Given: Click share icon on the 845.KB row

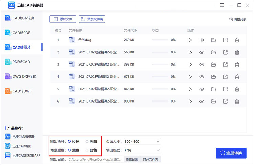Looking at the screenshot, I should (x=225, y=89).
